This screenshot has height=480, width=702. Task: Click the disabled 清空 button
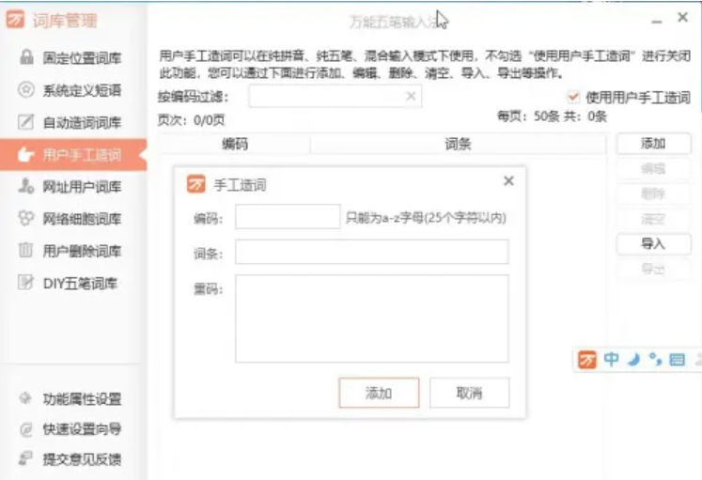pos(653,218)
